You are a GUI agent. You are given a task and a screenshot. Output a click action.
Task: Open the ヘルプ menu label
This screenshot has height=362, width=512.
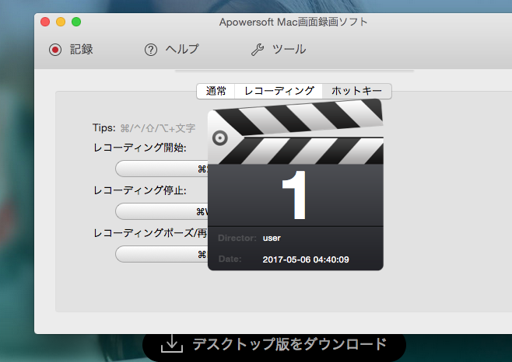[182, 49]
